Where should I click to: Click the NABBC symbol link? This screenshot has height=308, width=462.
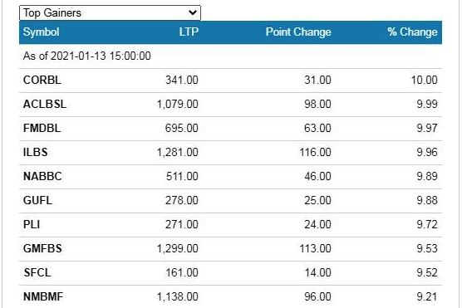click(x=42, y=176)
